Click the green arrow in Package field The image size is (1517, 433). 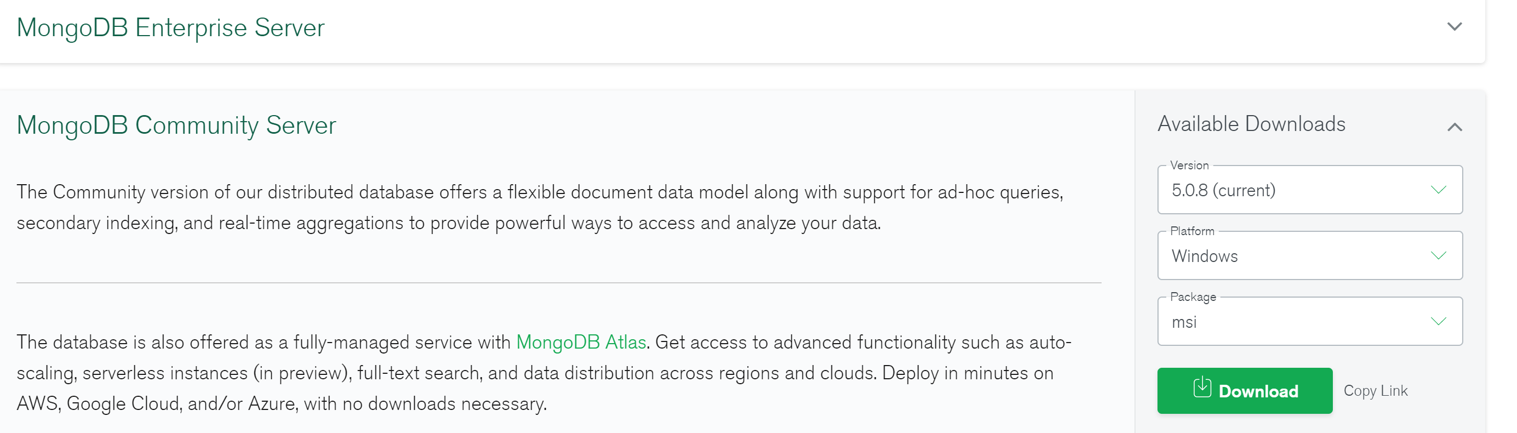pyautogui.click(x=1438, y=322)
